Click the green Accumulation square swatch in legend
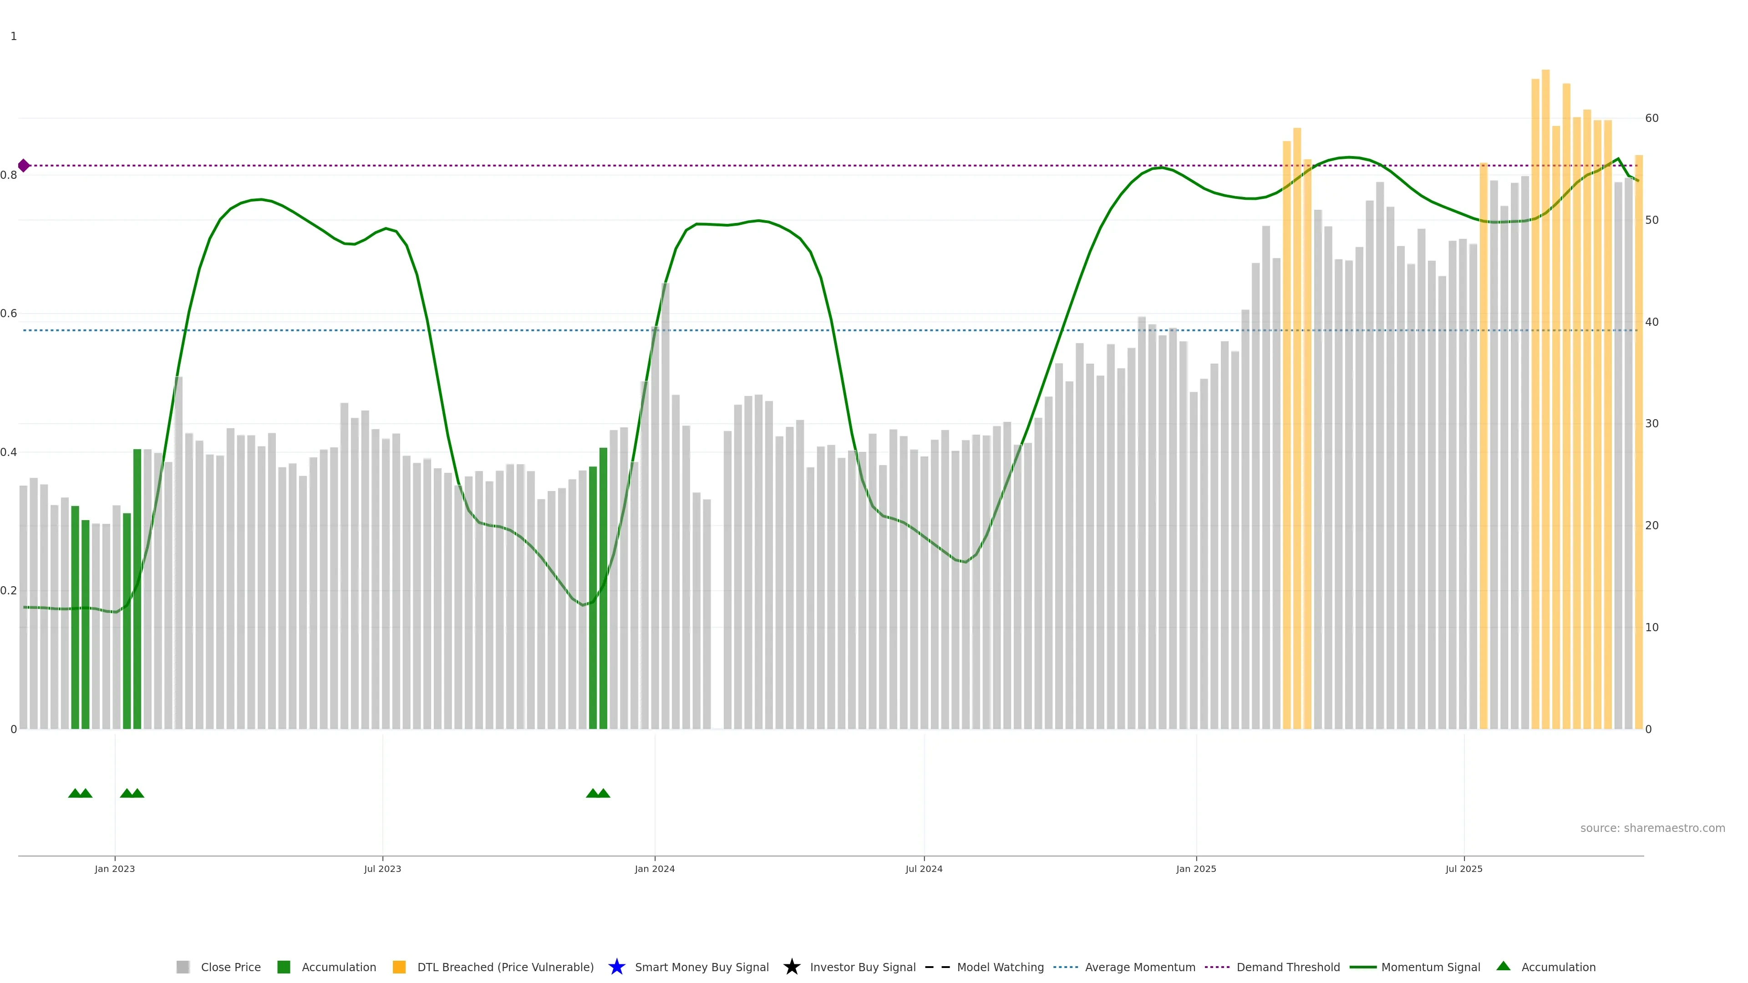 284,967
